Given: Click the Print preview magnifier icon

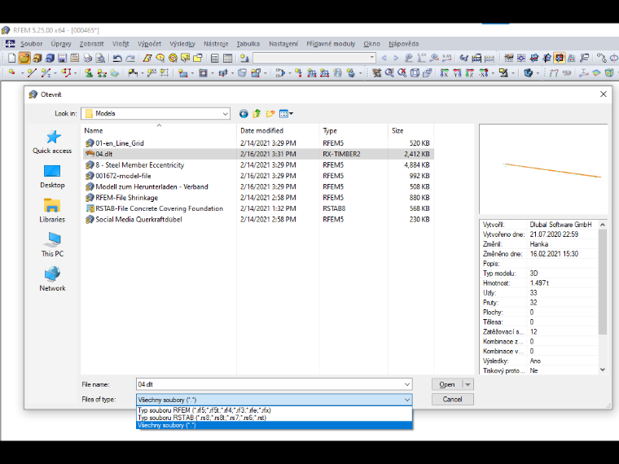Looking at the screenshot, I should (x=100, y=58).
